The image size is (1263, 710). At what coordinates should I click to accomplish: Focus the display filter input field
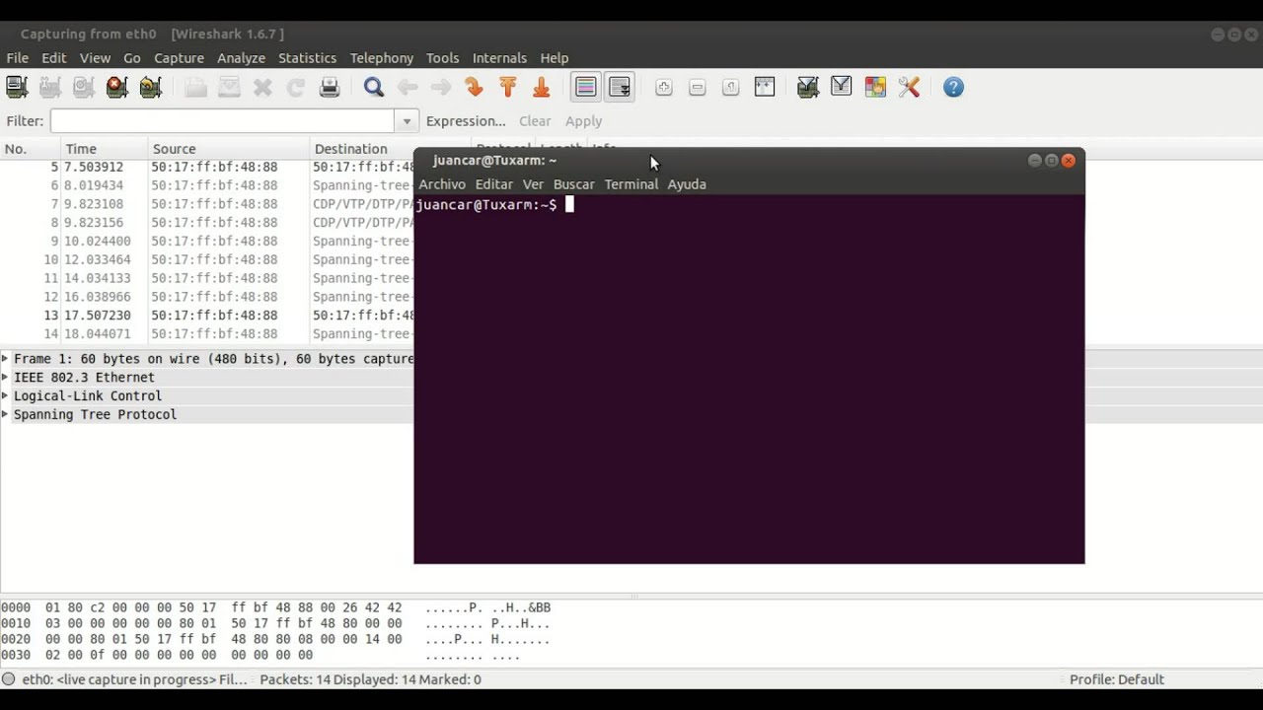click(223, 121)
